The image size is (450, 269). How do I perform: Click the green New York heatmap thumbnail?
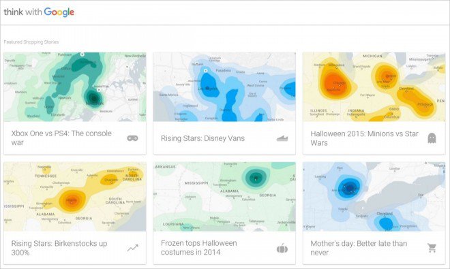click(75, 87)
